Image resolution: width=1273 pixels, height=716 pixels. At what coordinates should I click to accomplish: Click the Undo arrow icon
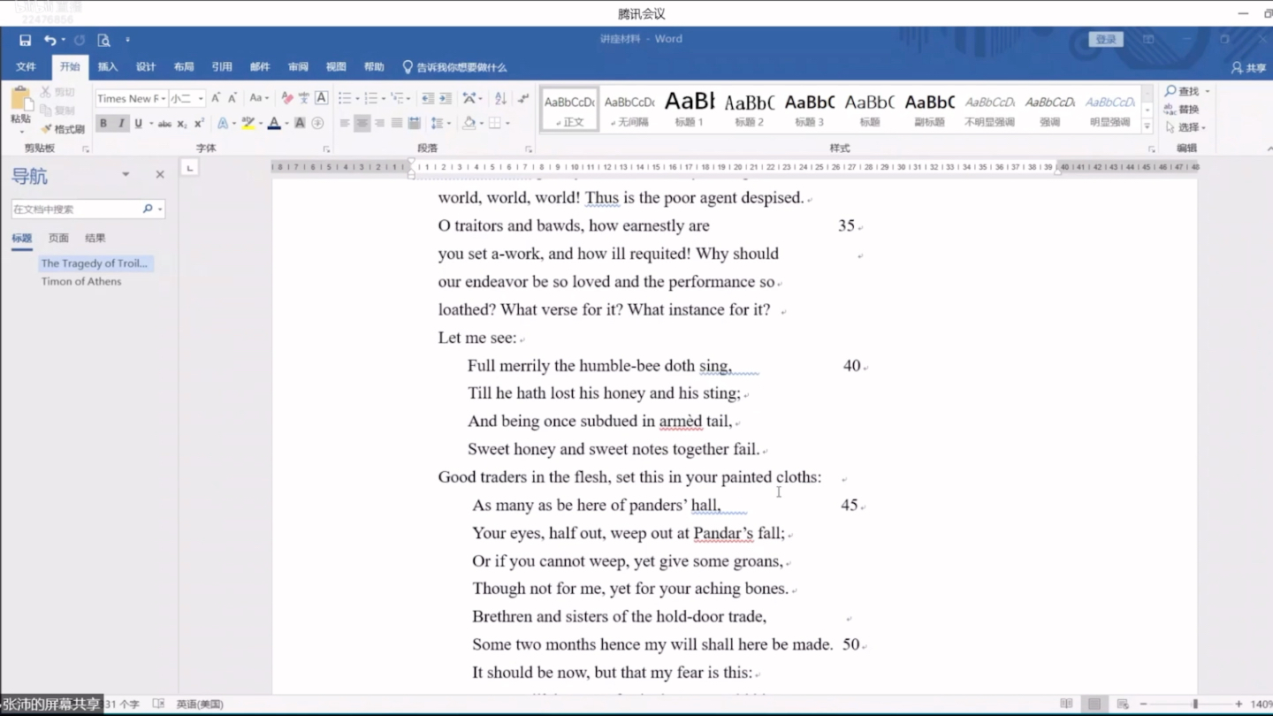coord(50,40)
